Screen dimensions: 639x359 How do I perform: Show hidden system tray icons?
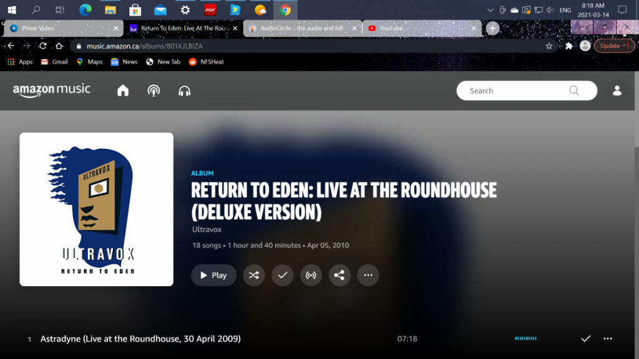tap(490, 10)
